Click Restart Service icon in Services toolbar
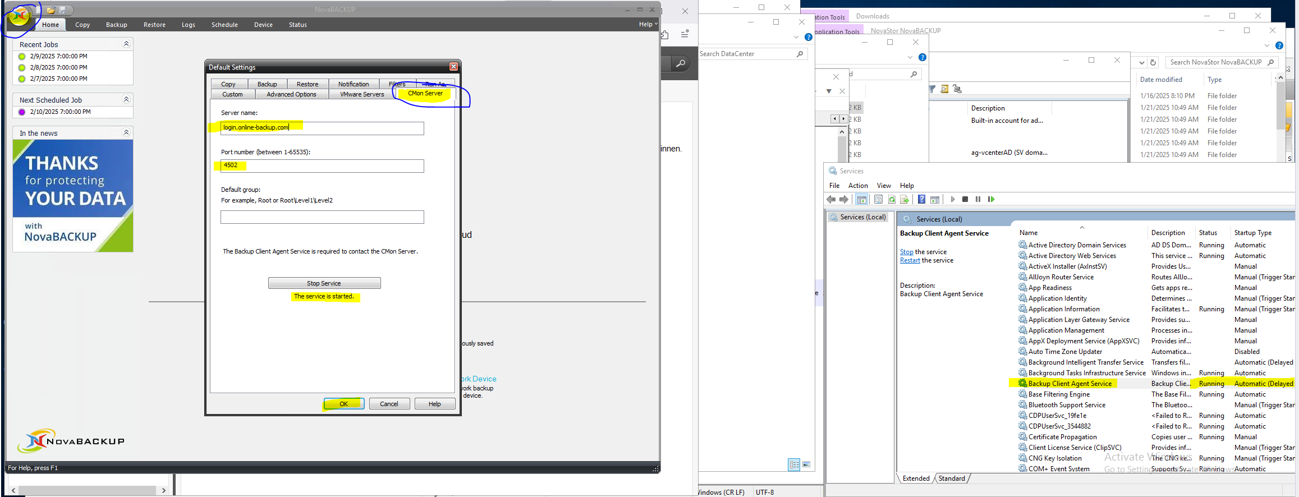 pos(991,199)
